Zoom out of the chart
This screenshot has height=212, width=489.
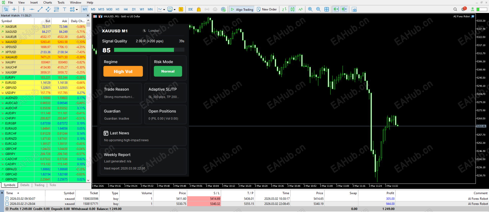tap(318, 9)
